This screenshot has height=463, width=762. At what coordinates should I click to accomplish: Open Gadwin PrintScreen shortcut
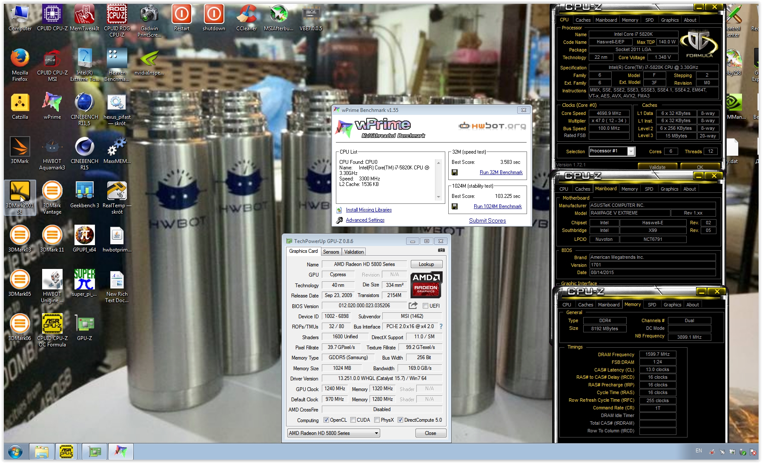coord(149,21)
